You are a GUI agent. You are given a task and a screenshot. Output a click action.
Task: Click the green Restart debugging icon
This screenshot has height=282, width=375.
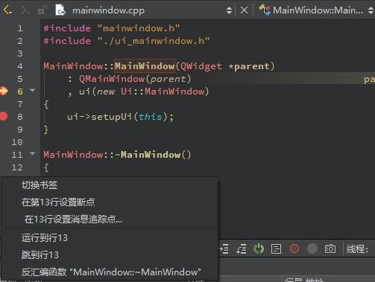259,249
